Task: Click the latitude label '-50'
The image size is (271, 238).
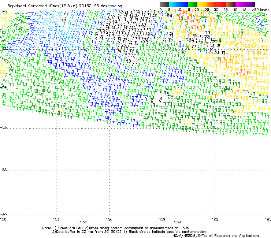Action: click(3, 12)
